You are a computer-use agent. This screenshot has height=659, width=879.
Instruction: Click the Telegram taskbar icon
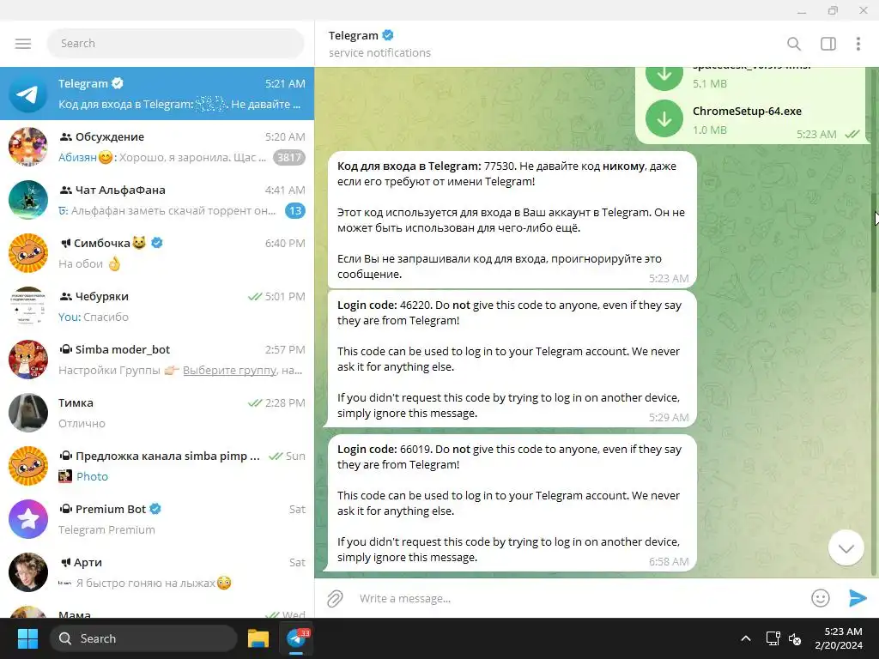[x=296, y=638]
